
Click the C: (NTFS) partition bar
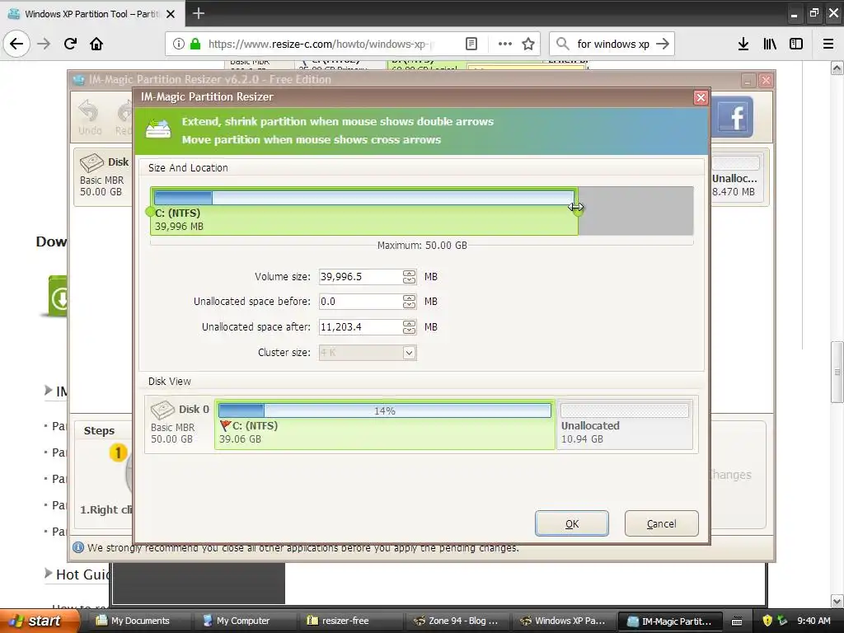coord(363,211)
